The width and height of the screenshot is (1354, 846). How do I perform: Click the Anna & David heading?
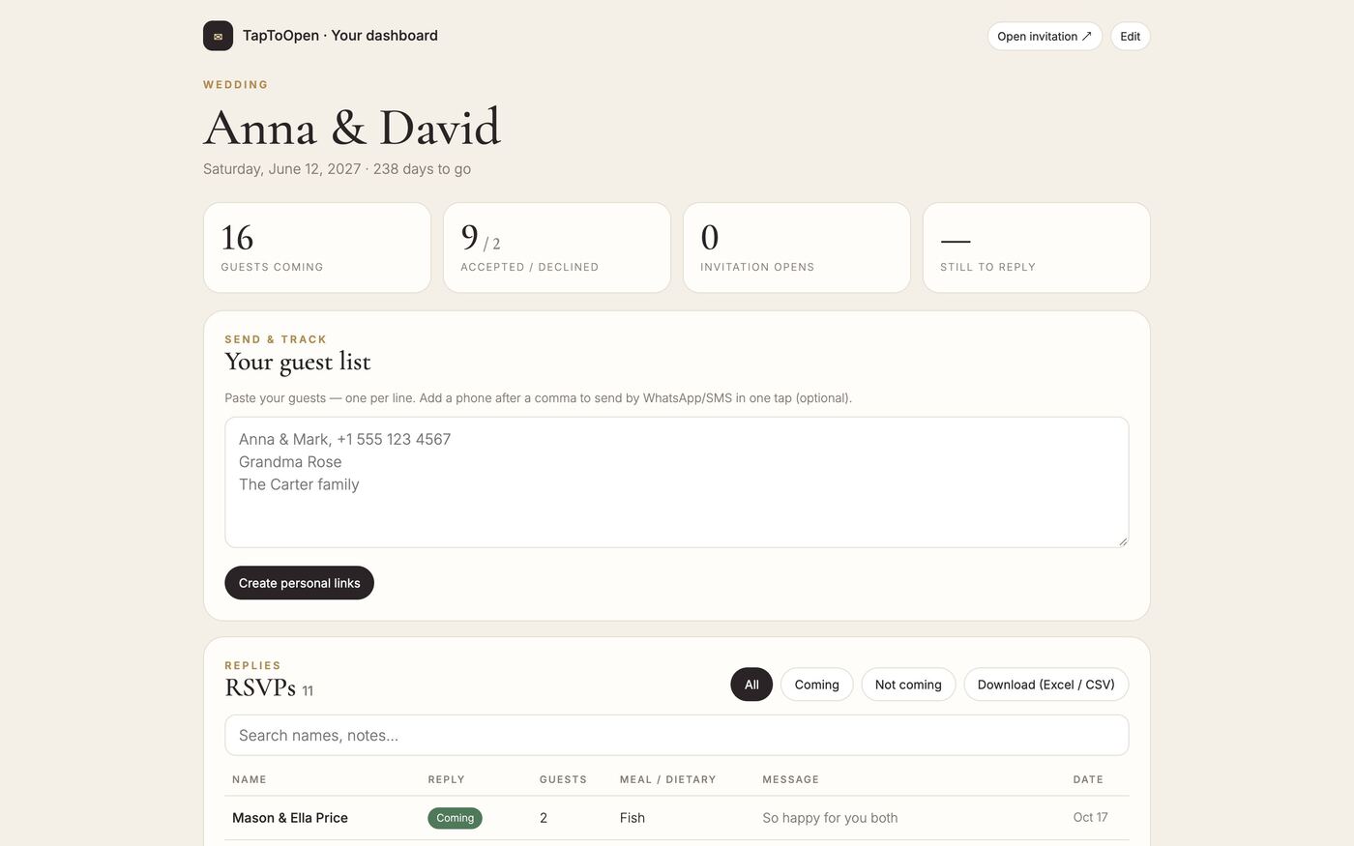pos(352,128)
